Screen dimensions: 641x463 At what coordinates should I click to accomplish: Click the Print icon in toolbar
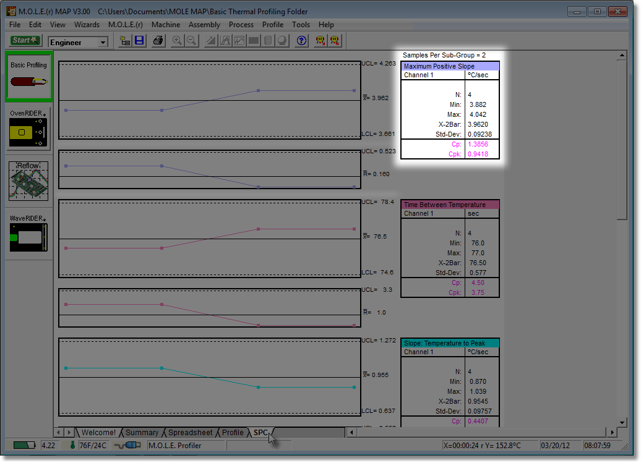coord(158,41)
